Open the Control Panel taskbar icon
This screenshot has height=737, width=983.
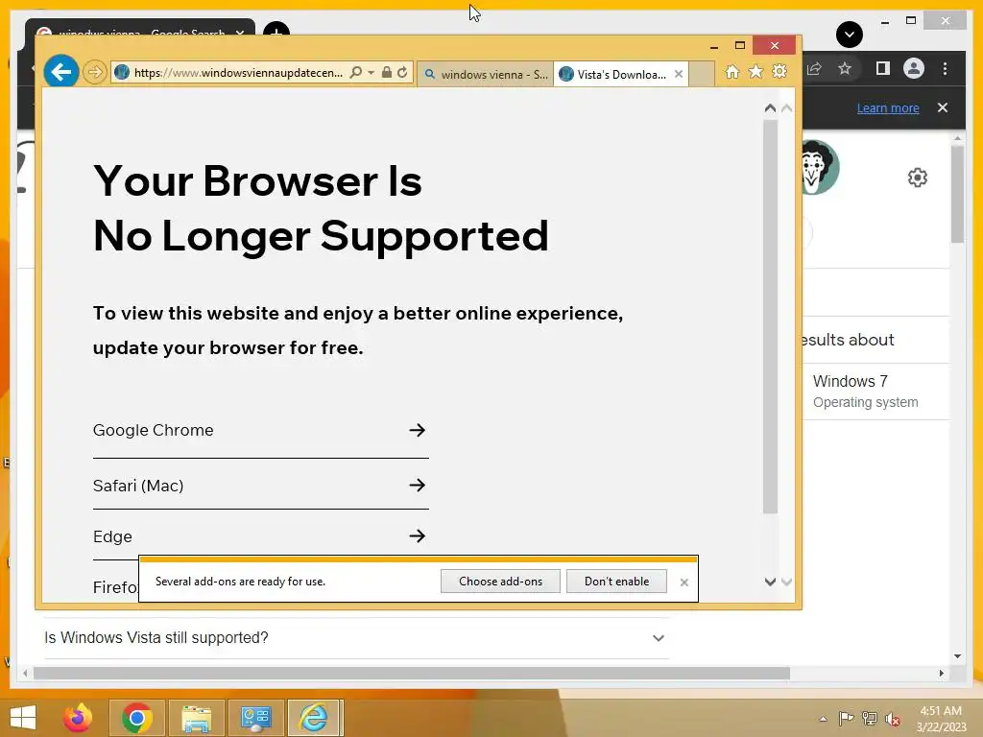pos(255,718)
